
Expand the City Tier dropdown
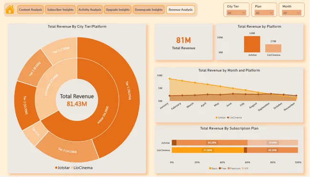coord(236,13)
